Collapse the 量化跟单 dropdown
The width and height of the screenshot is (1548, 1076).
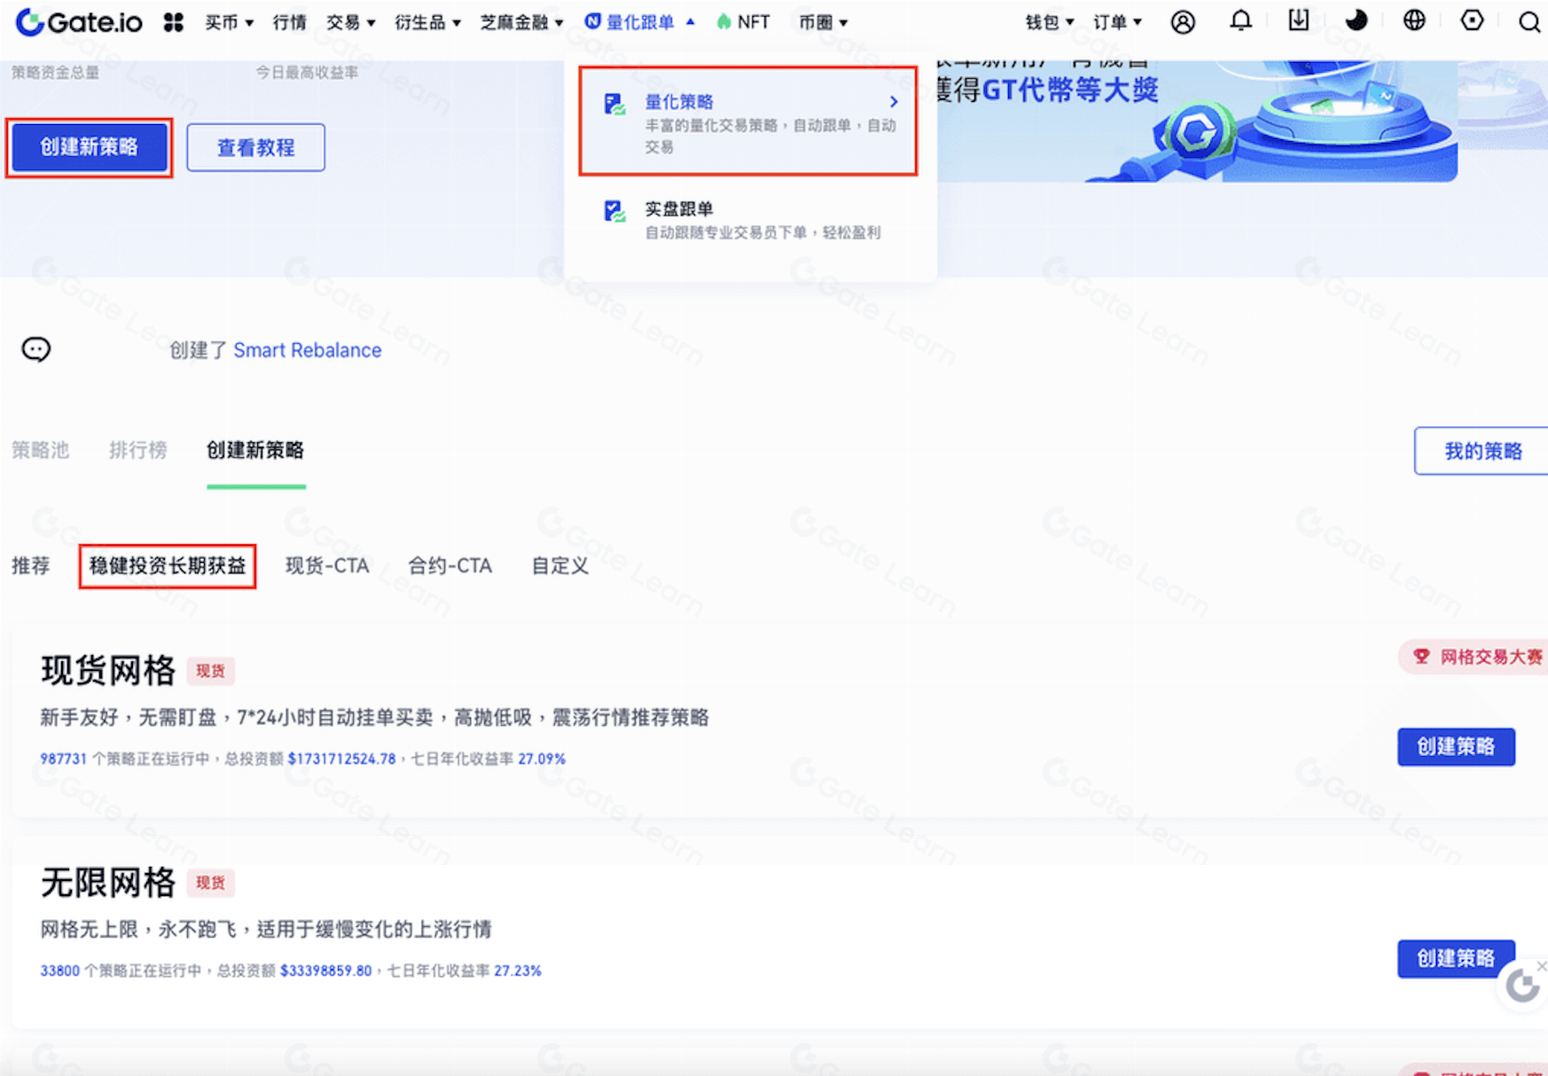pyautogui.click(x=638, y=21)
